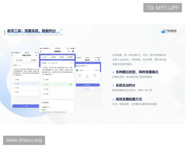Screen dimensions: 185x148
Task: Click heading 系统自动判分
Action: tap(125, 85)
